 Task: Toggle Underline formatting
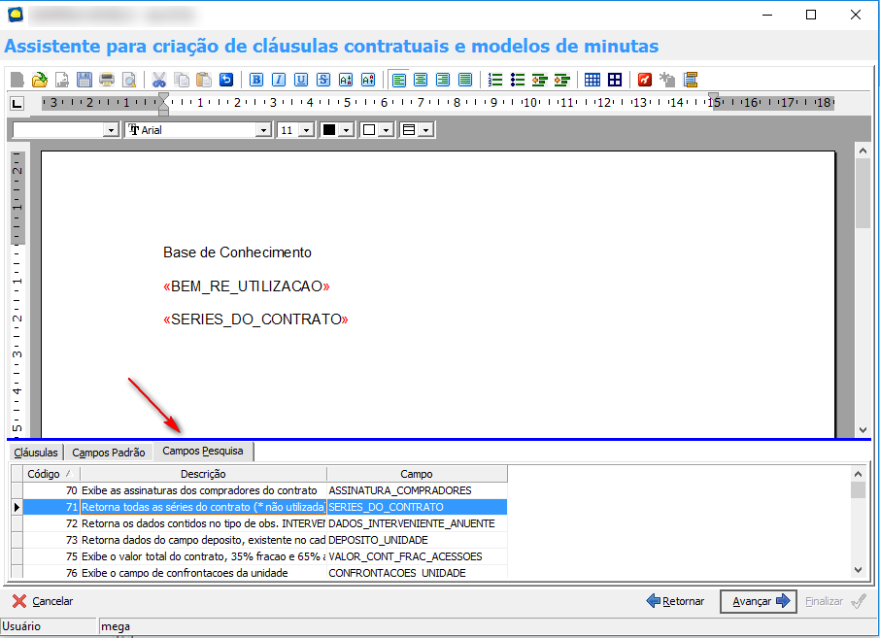301,80
